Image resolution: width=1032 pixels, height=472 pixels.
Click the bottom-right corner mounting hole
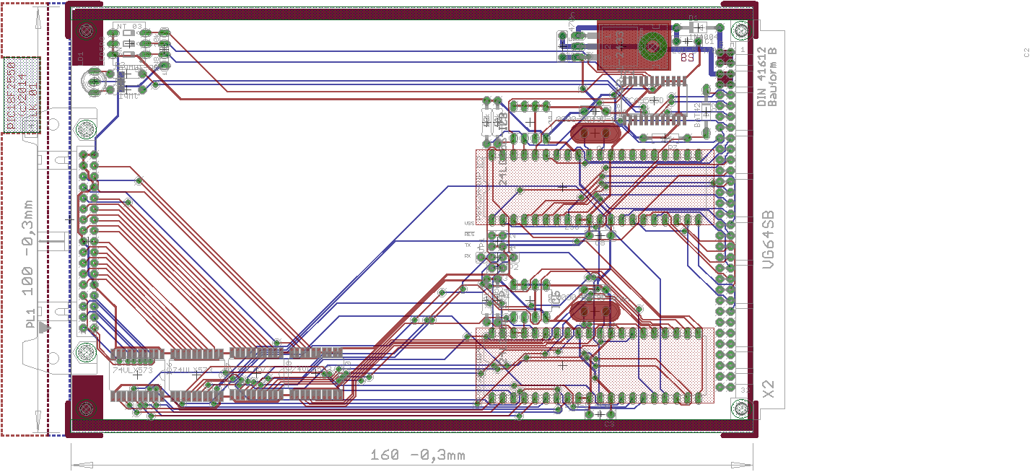click(x=740, y=409)
